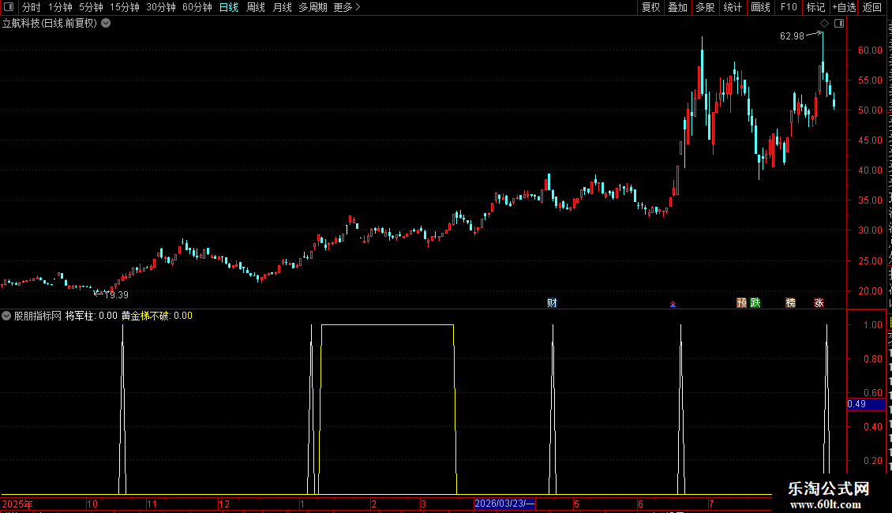892x513 pixels.
Task: Click the red 涨 marker icon
Action: (819, 302)
